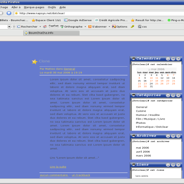Image resolution: width=184 pixels, height=184 pixels.
Task: Close the Archives widget
Action: click(x=178, y=136)
